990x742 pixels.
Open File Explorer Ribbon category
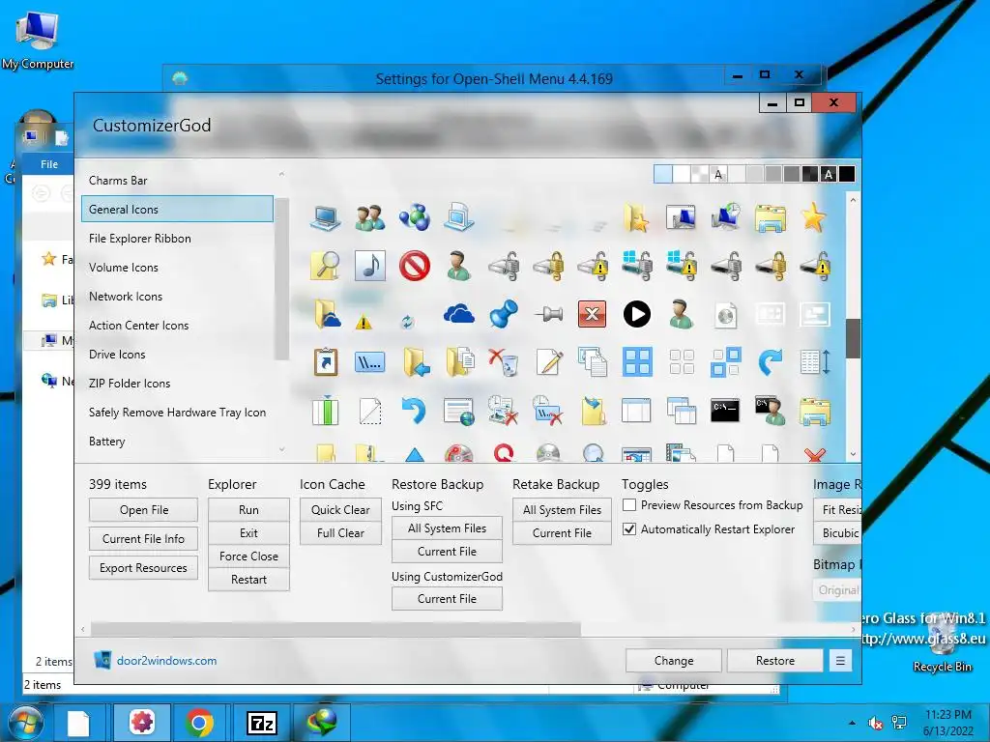point(177,238)
